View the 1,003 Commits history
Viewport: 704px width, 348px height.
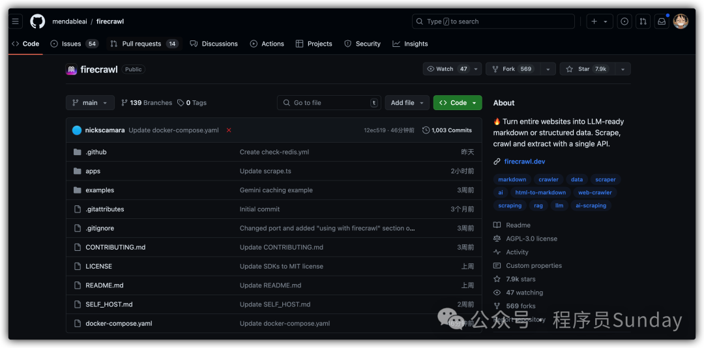[447, 130]
